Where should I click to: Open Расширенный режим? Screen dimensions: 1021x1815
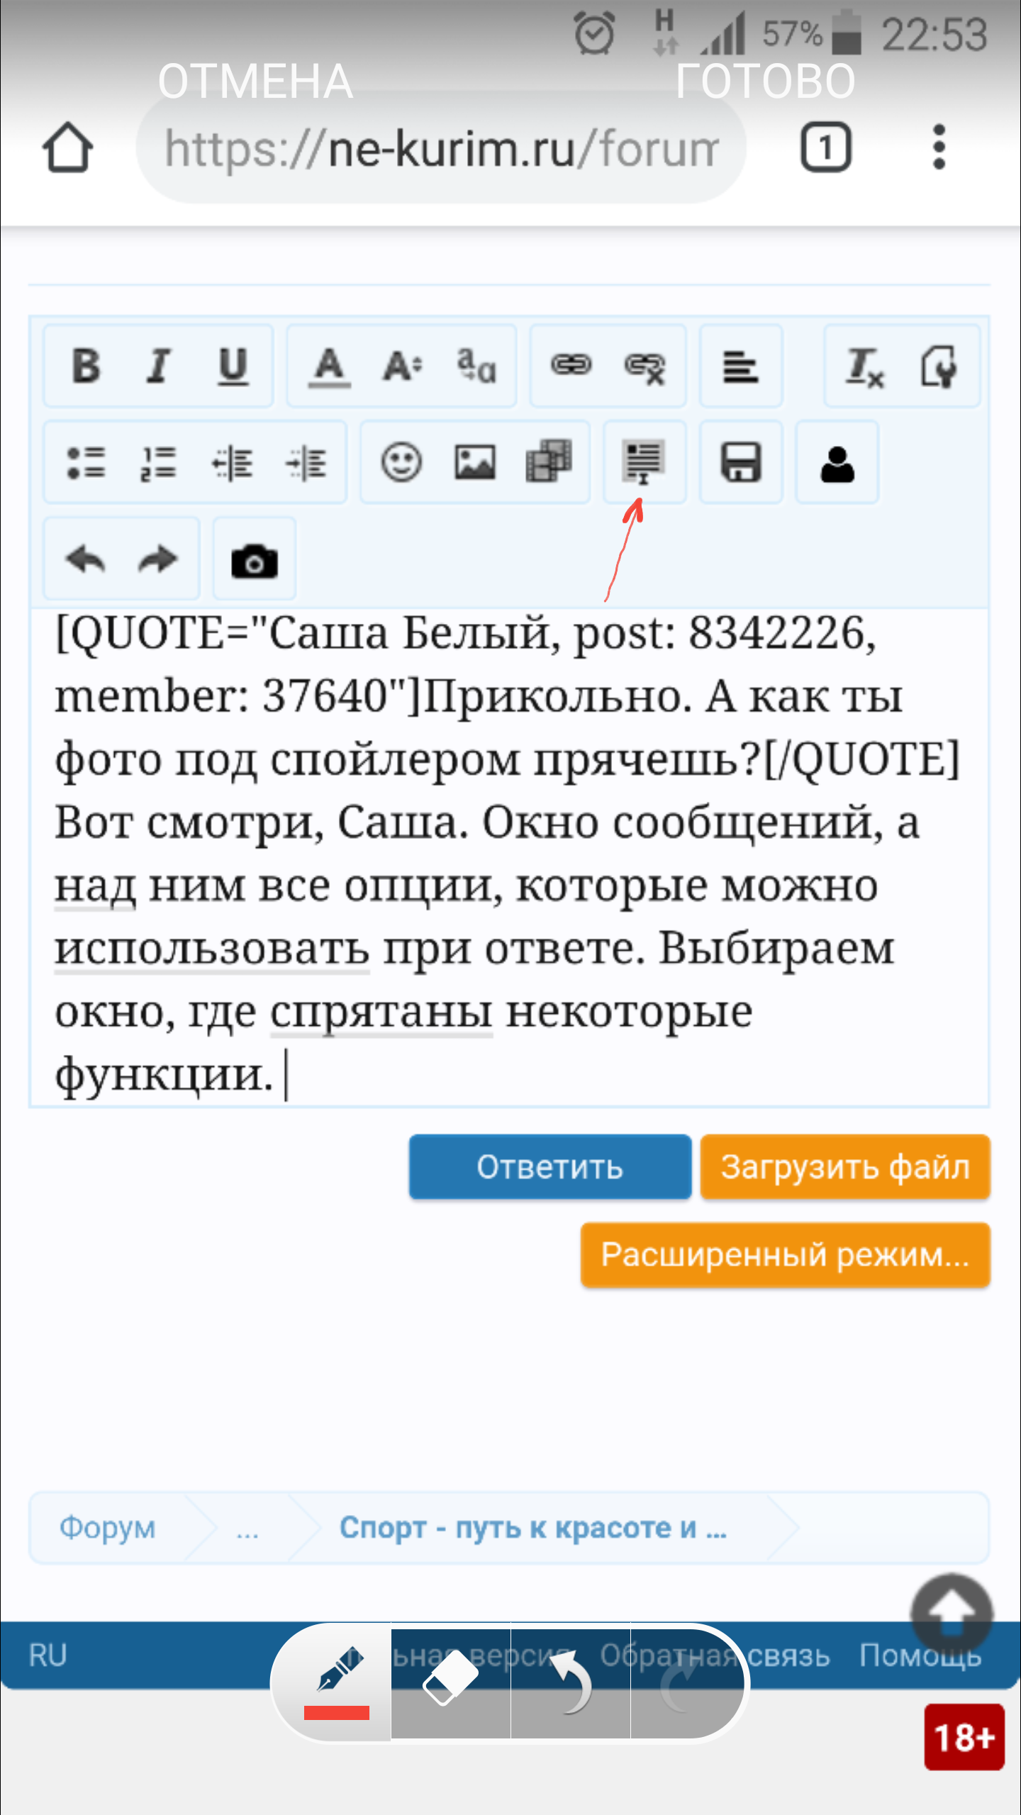point(785,1255)
